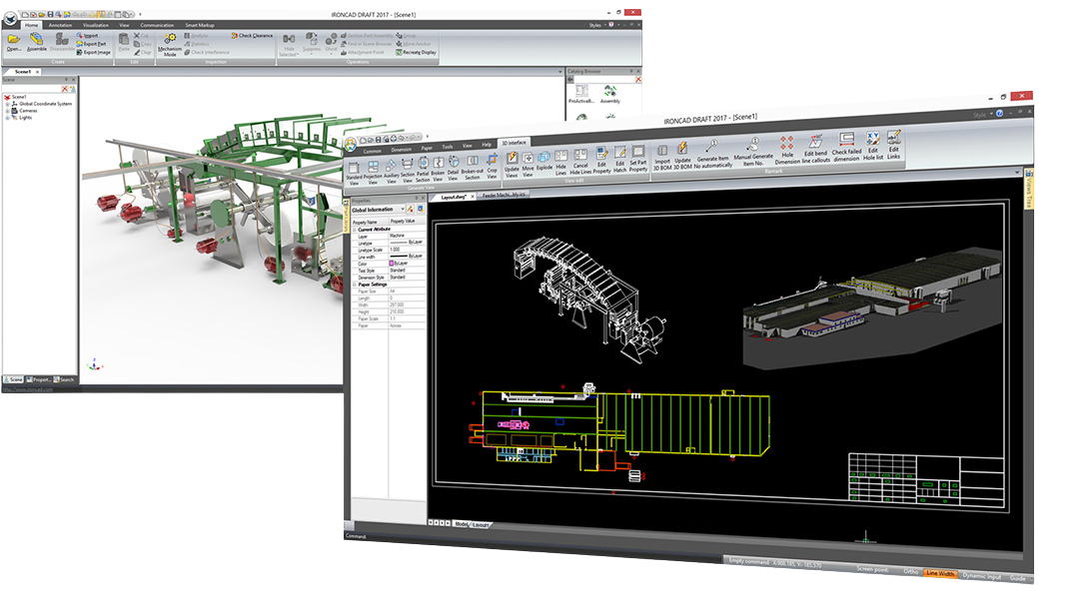Switch to Model sheet tab
The image size is (1073, 612).
click(462, 524)
